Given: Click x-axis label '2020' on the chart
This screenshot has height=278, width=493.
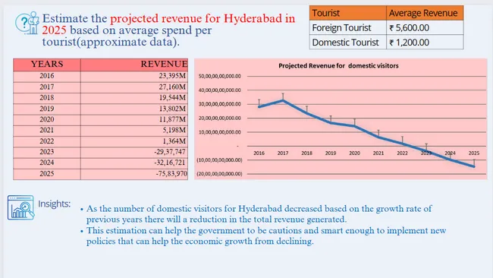Looking at the screenshot, I should [x=355, y=153].
